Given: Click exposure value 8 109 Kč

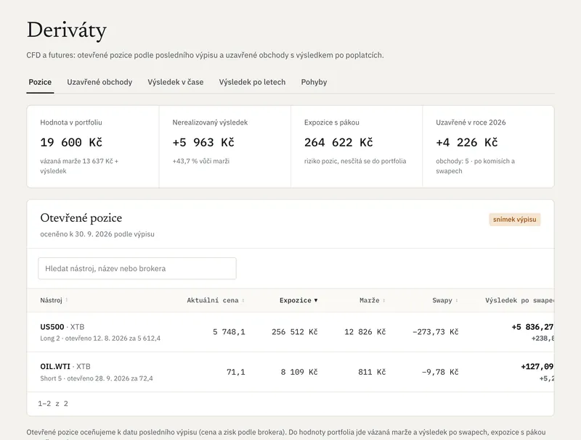Looking at the screenshot, I should 299,372.
